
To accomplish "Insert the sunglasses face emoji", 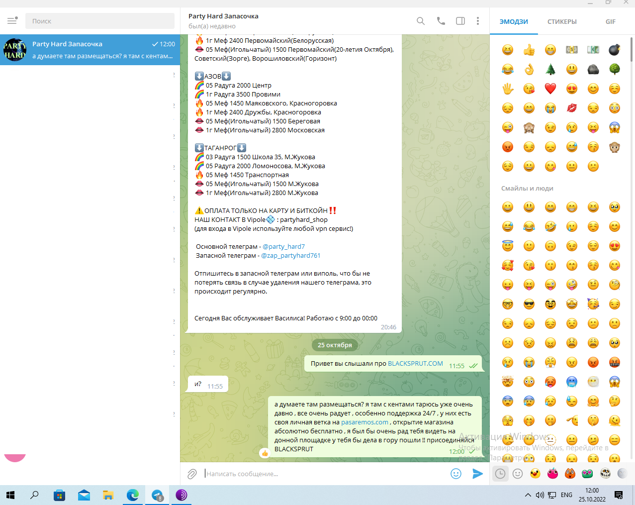I will [x=529, y=304].
